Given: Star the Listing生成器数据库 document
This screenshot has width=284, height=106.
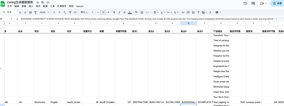Looking at the screenshot, I should point(38,2).
